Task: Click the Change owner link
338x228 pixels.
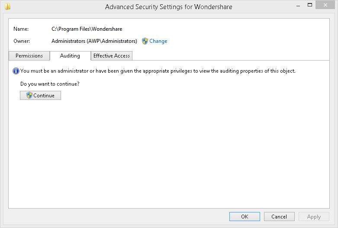Action: (158, 41)
